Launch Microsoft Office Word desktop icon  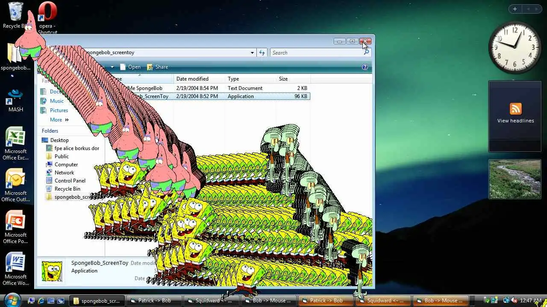click(16, 269)
